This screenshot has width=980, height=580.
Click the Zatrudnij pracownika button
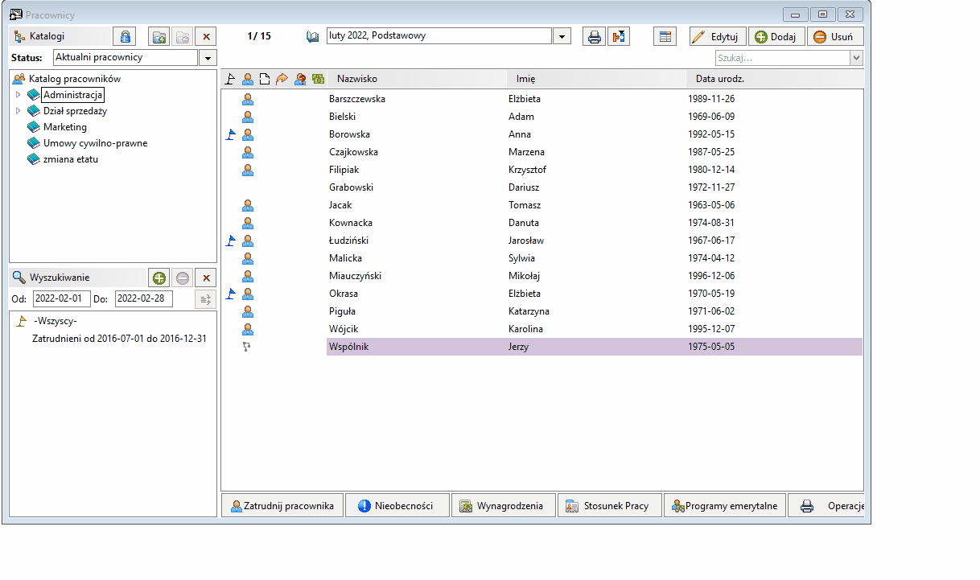point(282,506)
